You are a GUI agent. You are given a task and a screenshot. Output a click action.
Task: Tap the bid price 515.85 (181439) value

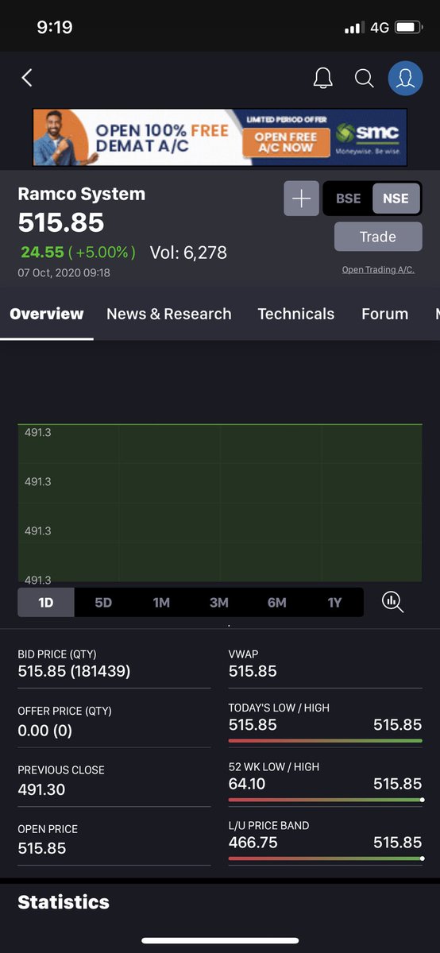click(74, 671)
